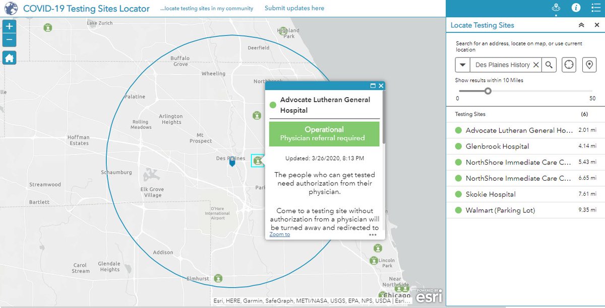The height and width of the screenshot is (308, 605).
Task: Open the Locate Testing Sites widget icon
Action: (556, 8)
